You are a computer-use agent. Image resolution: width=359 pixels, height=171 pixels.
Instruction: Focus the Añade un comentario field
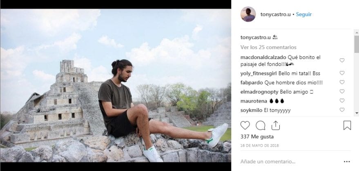(x=291, y=162)
